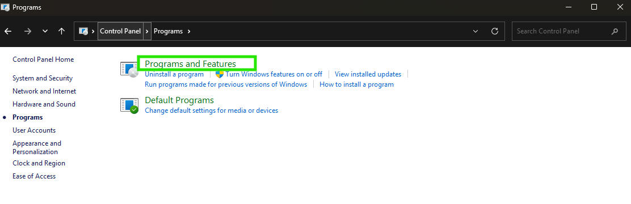Open System and Security category
The height and width of the screenshot is (204, 631).
click(x=43, y=78)
